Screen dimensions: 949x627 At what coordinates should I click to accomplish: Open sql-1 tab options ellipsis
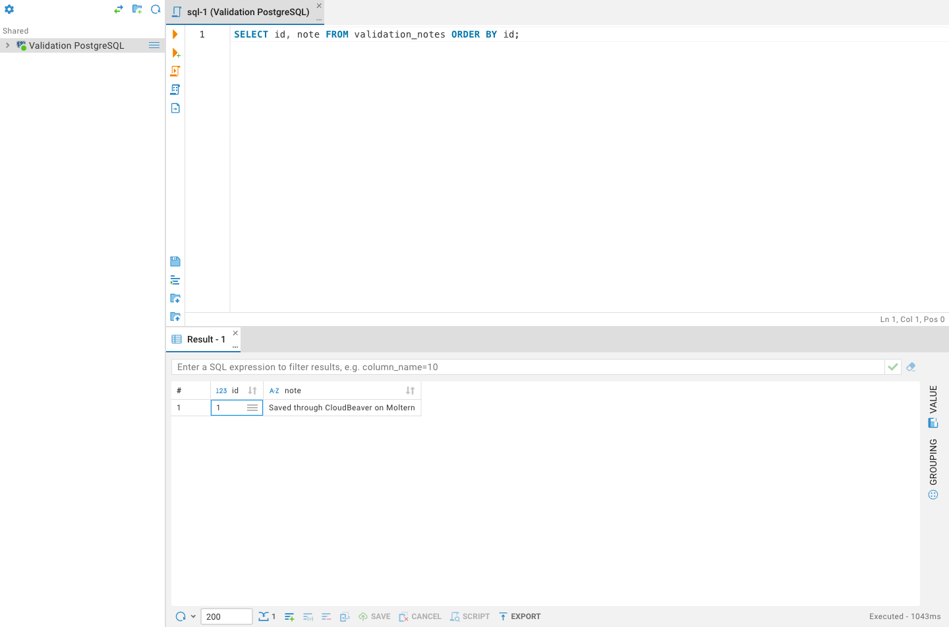pyautogui.click(x=319, y=19)
